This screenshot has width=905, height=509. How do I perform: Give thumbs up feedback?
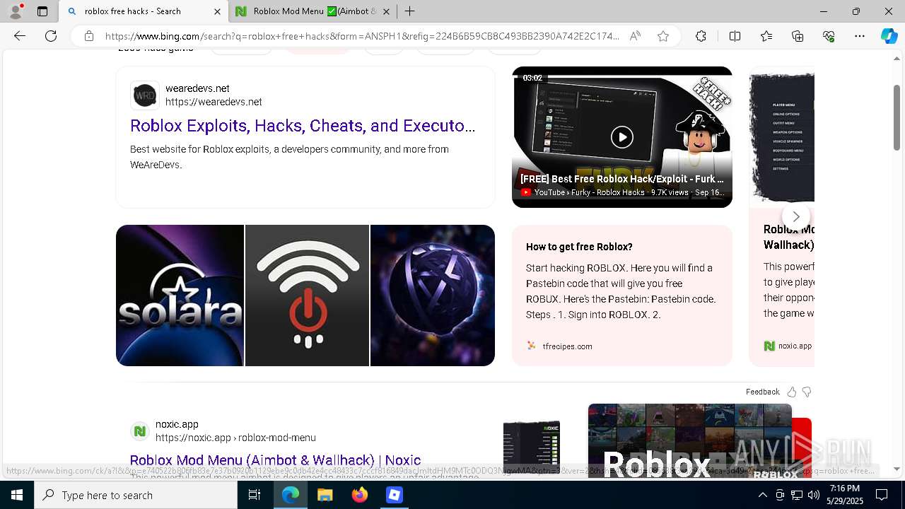click(x=792, y=392)
